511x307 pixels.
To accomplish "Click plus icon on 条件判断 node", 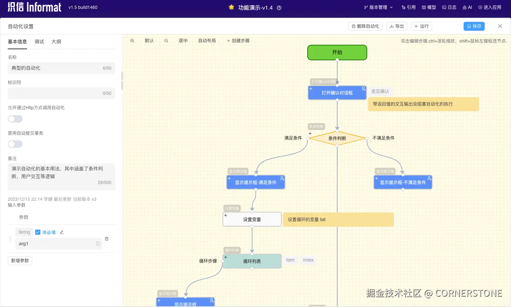I will click(310, 133).
